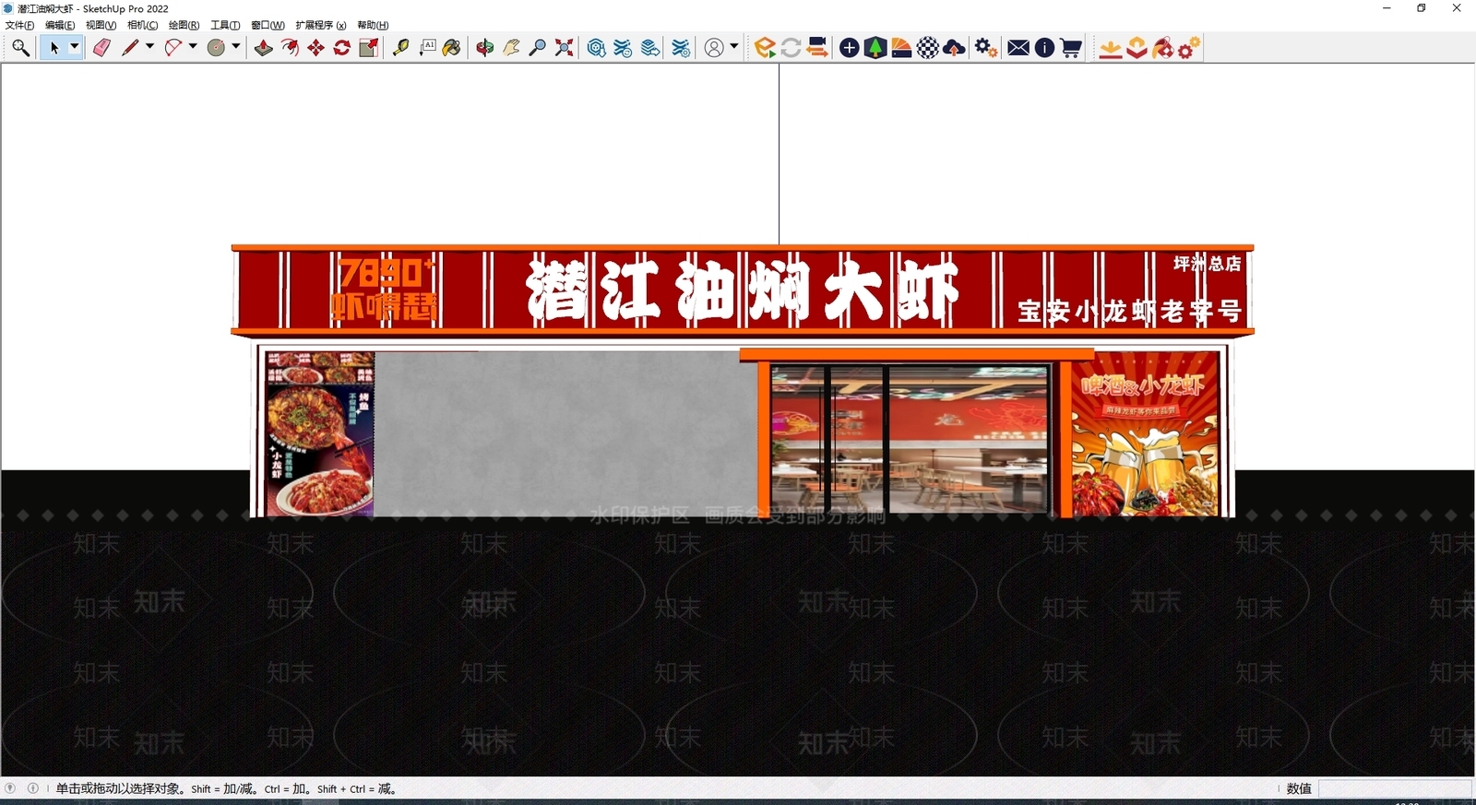This screenshot has width=1476, height=805.
Task: Expand the Circle shape tool dropdown
Action: (236, 48)
